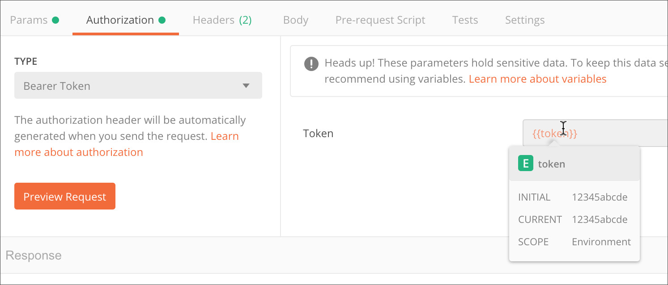Expand the Response section at the bottom

[x=34, y=255]
